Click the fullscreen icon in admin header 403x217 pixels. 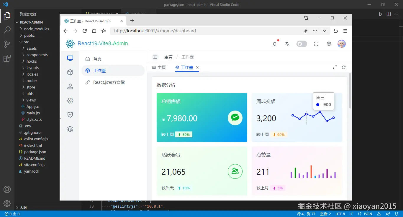(316, 44)
